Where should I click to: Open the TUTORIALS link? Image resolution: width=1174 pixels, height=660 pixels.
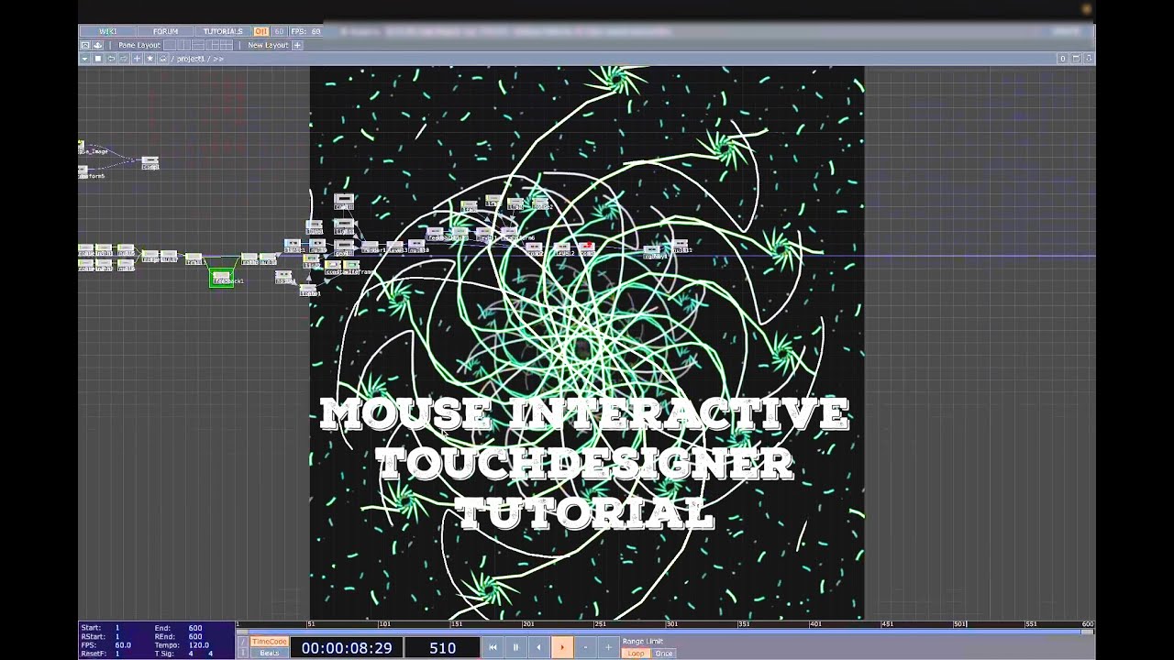click(x=223, y=31)
